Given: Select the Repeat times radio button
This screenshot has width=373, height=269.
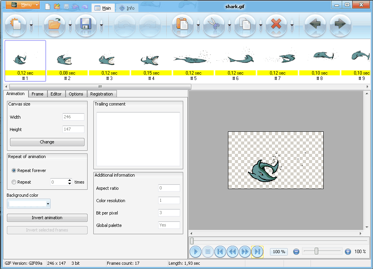Looking at the screenshot, I should 14,182.
